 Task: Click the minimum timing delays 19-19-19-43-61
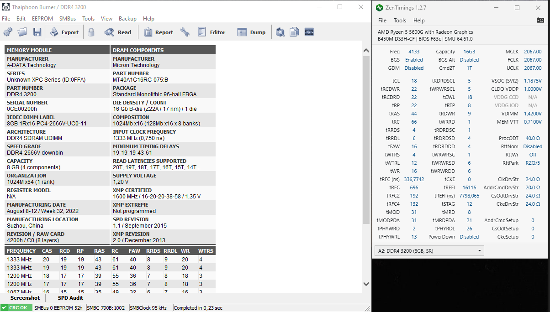click(x=132, y=153)
